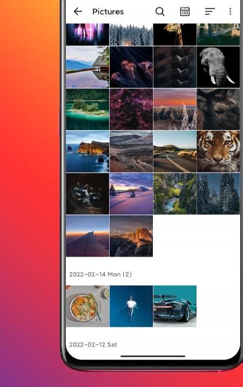Open the sort options icon
This screenshot has height=387, width=243.
point(210,11)
